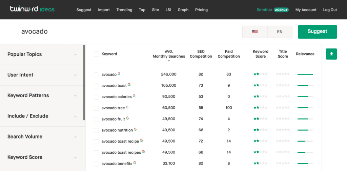Screen dimensions: 347x171
Task: Sort by AVG. Monthly Searches column
Action: click(x=169, y=54)
